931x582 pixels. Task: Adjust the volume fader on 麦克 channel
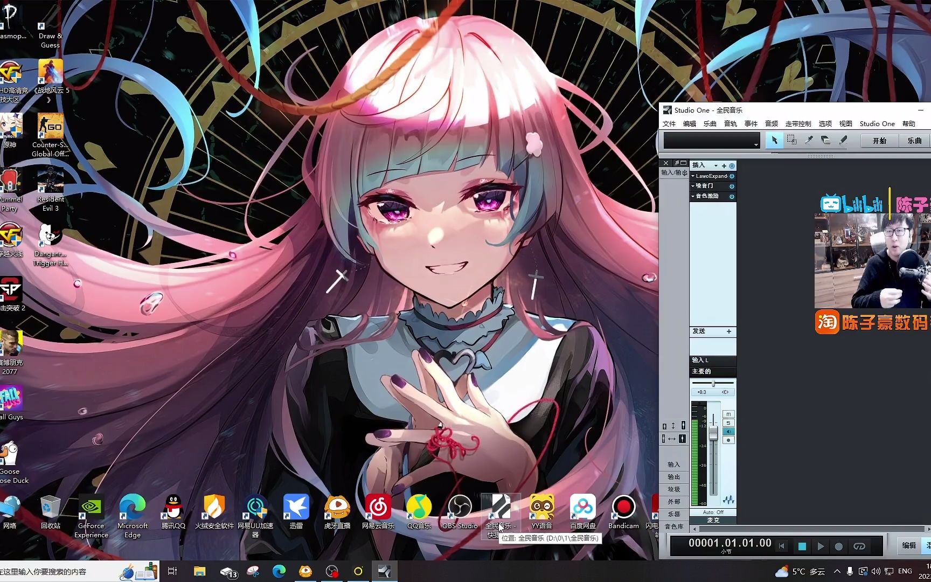[713, 432]
